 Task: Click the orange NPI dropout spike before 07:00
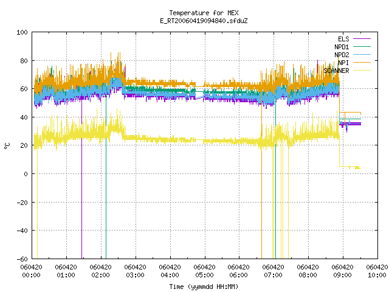(261, 176)
